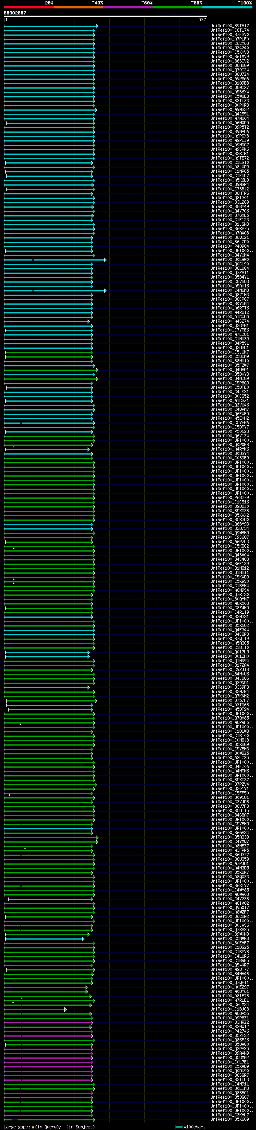Click the query end position label 577
Image resolution: width=256 pixels, height=1130 pixels.
[x=202, y=20]
